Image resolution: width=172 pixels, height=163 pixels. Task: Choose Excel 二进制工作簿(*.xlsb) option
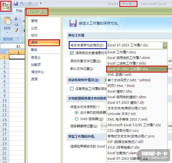pyautogui.click(x=137, y=63)
